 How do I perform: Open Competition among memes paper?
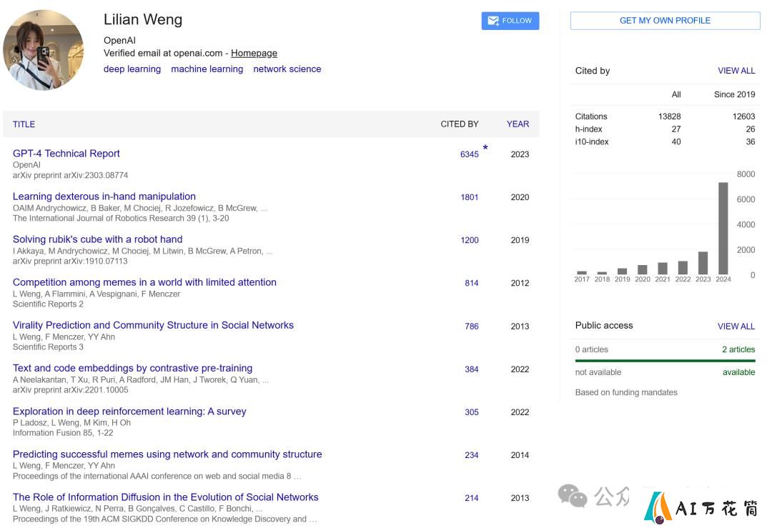tap(144, 282)
